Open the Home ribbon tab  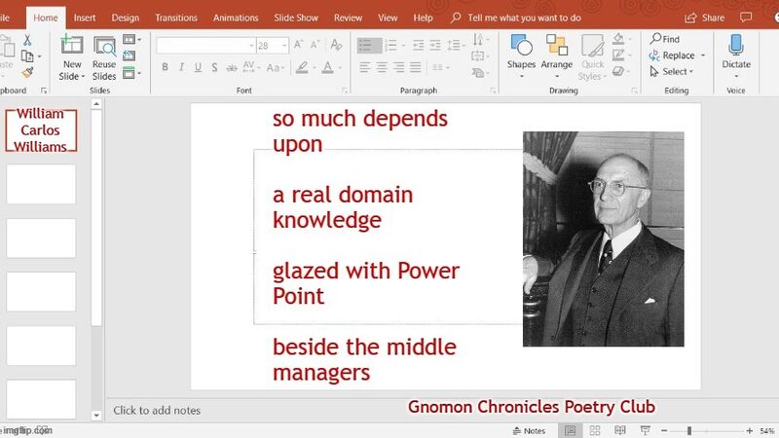(45, 18)
